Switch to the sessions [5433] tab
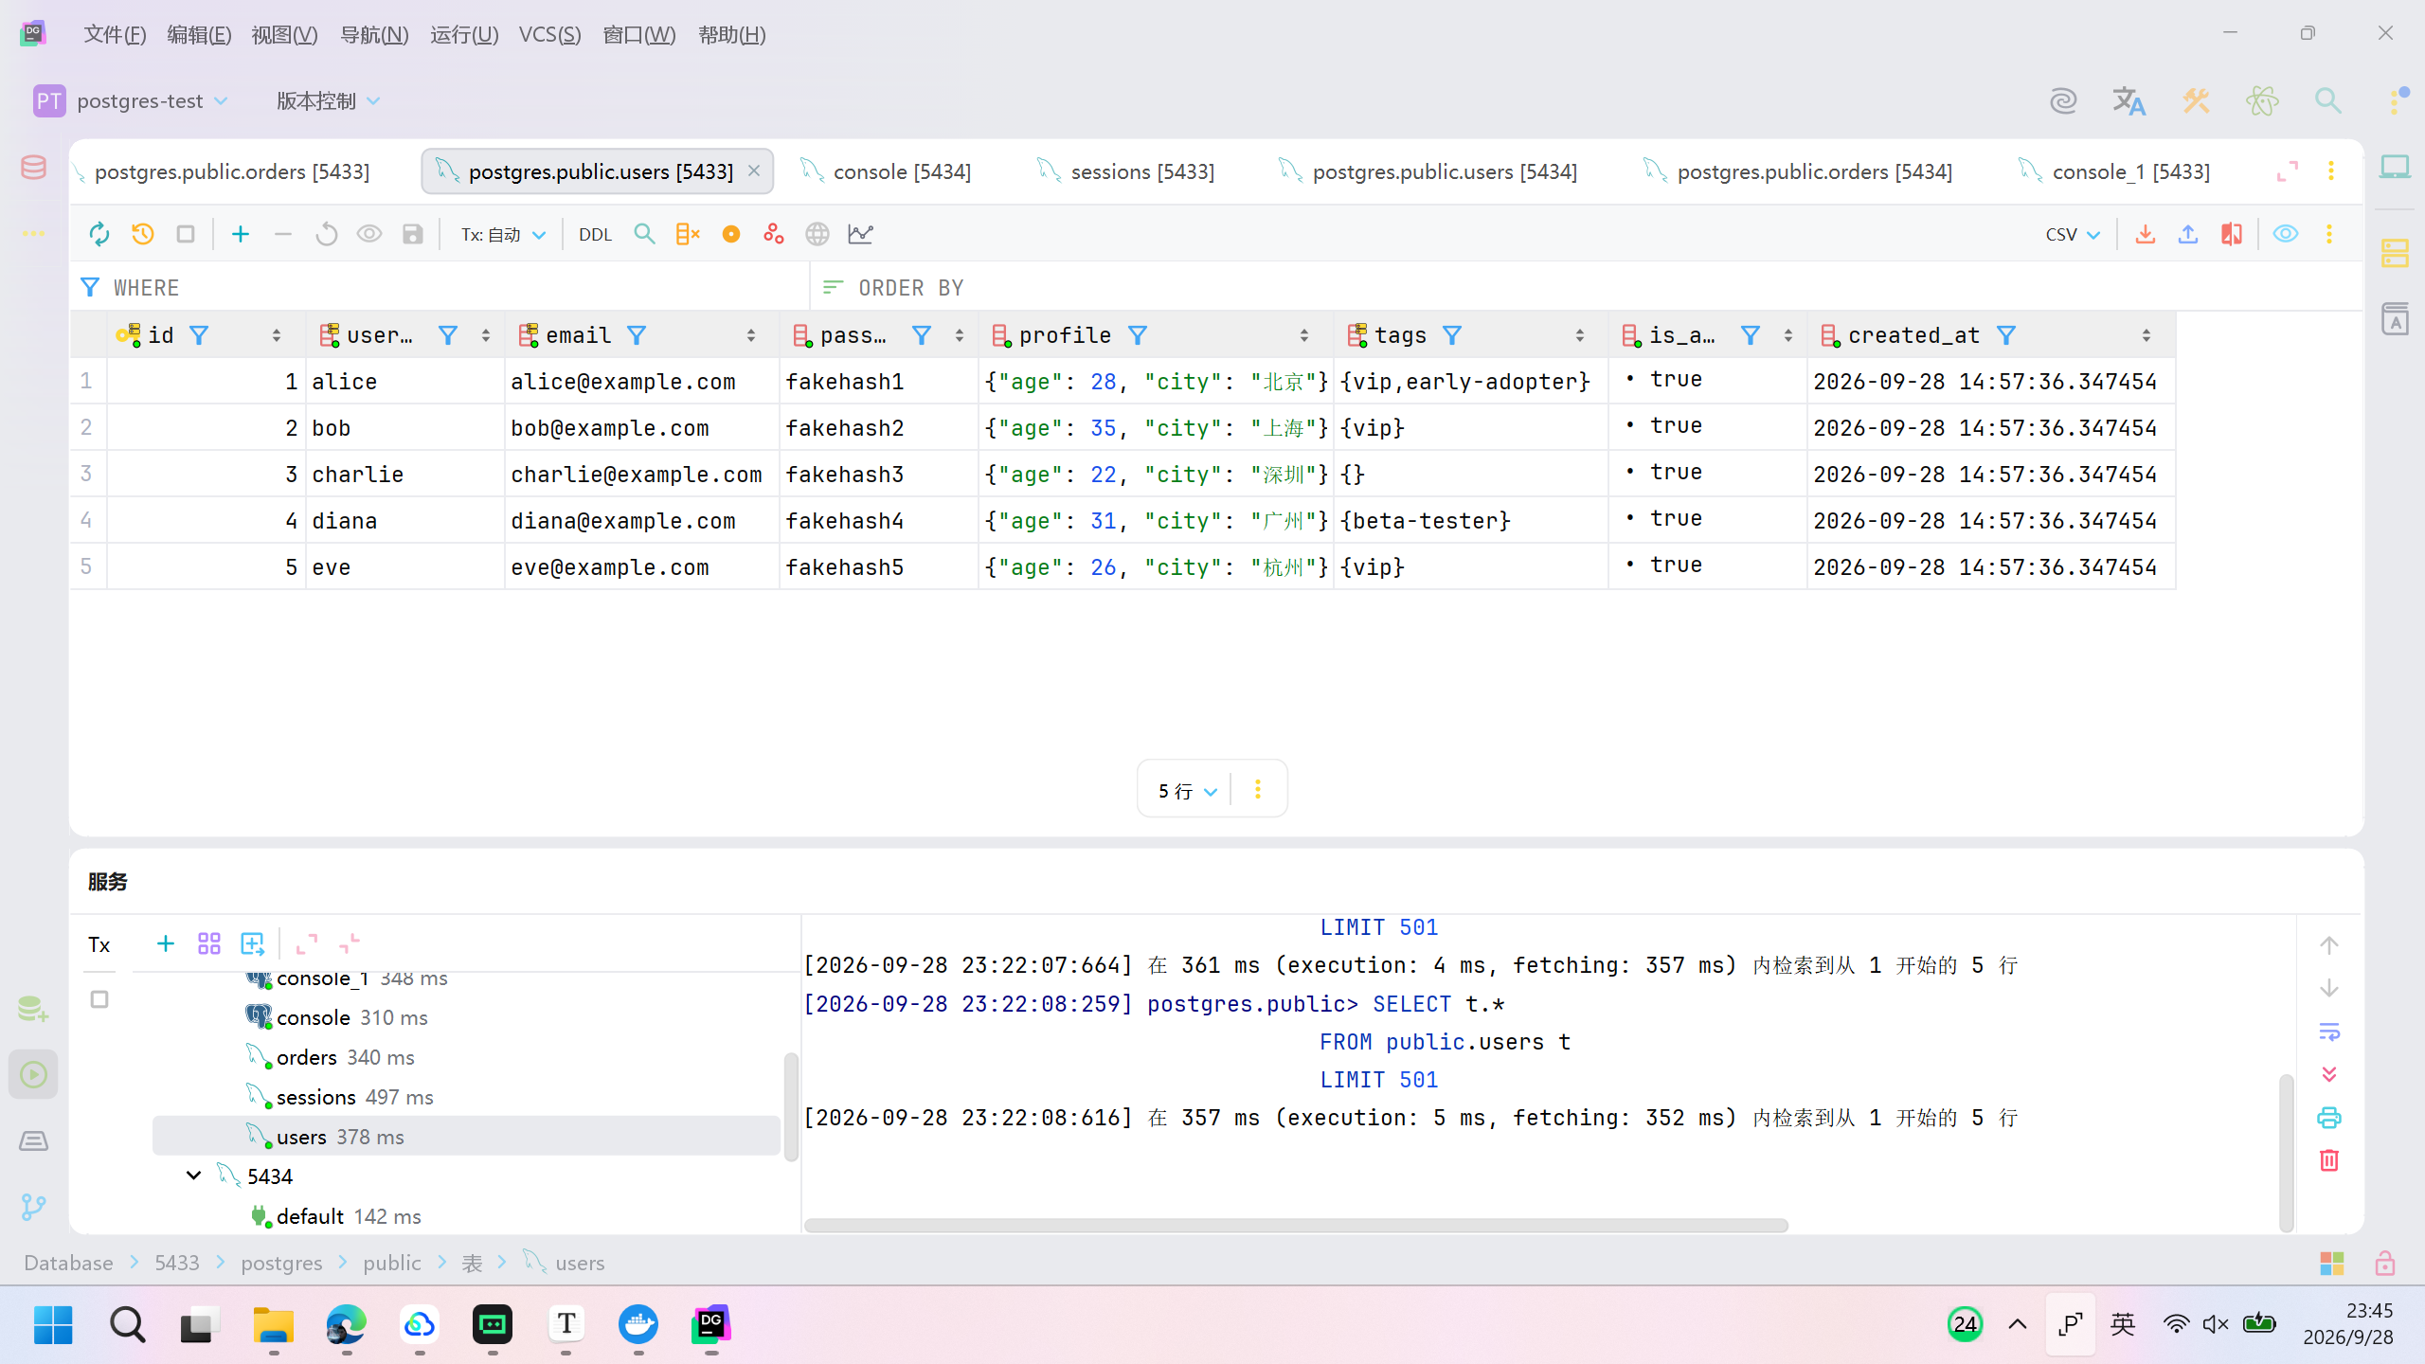This screenshot has height=1364, width=2425. (x=1126, y=171)
